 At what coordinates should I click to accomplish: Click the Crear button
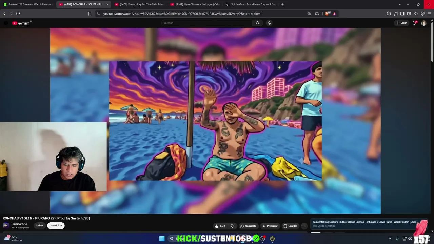coord(401,23)
